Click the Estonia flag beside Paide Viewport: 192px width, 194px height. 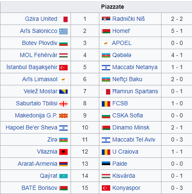point(106,164)
